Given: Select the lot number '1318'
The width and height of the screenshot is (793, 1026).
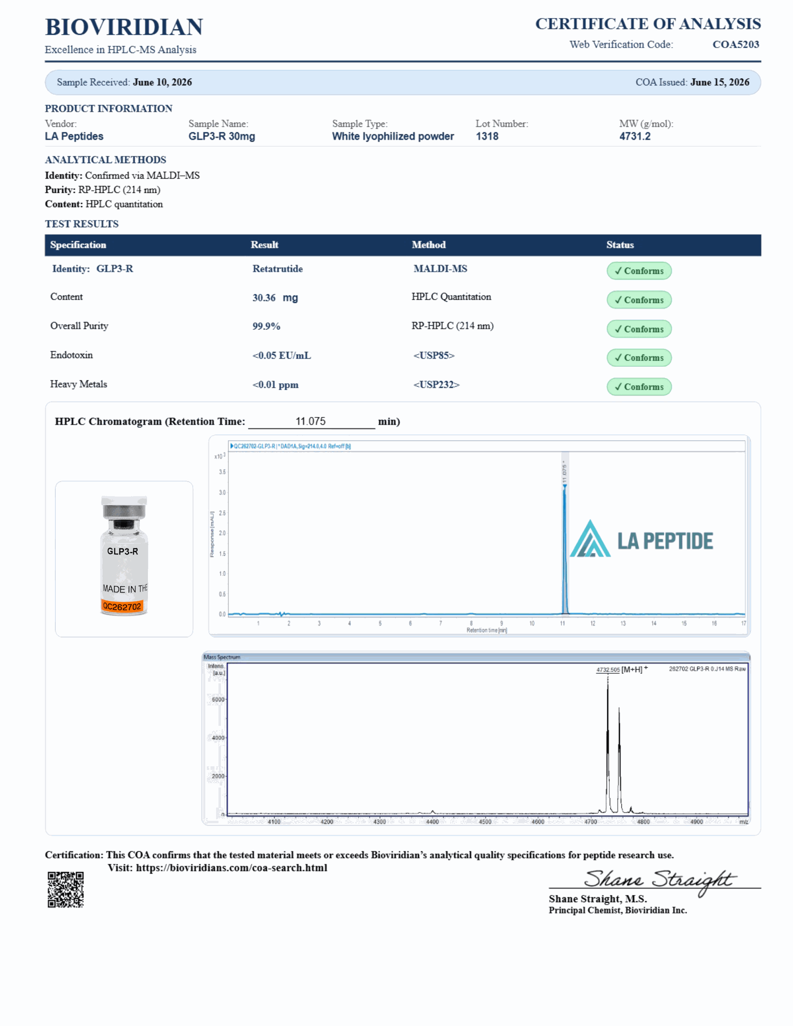Looking at the screenshot, I should [x=487, y=136].
